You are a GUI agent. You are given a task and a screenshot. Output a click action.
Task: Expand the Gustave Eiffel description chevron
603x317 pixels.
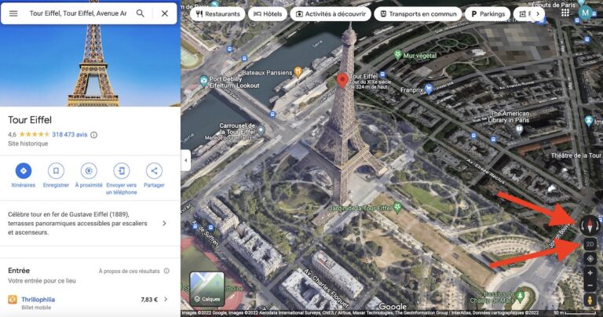164,224
